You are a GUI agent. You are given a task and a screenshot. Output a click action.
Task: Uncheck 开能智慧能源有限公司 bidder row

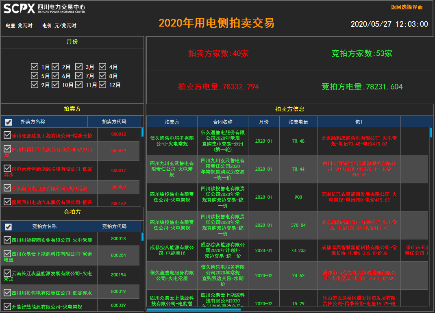point(7,306)
